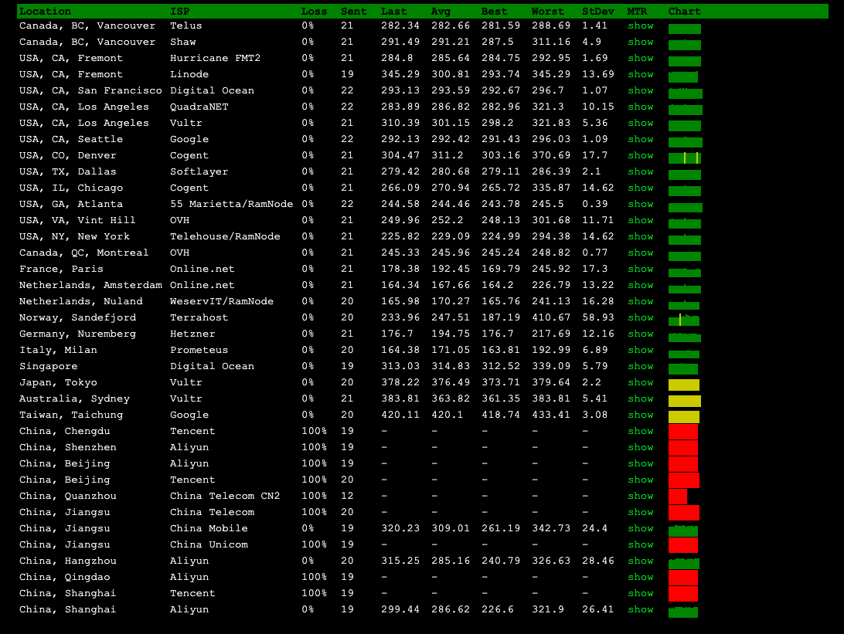Select the location Netherlands, Amsterdam
Screen dimensions: 844x634
pyautogui.click(x=90, y=284)
